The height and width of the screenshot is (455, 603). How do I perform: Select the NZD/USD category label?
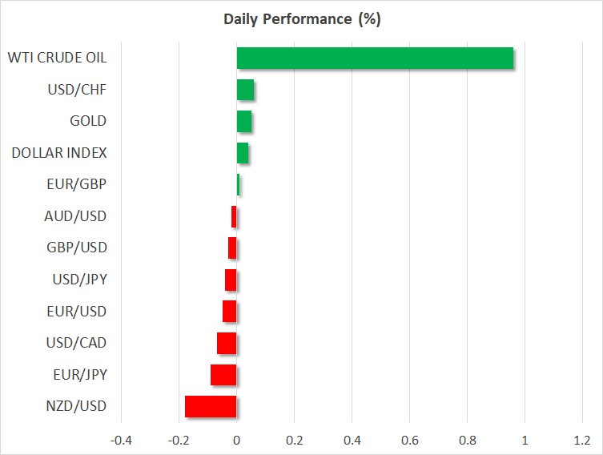tap(76, 406)
